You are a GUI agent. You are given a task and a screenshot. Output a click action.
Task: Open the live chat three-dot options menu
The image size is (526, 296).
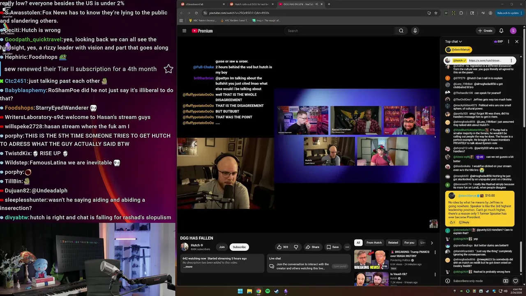click(x=508, y=42)
